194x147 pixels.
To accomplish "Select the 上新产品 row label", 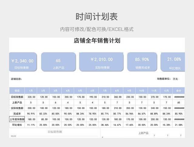I will click(x=17, y=102).
